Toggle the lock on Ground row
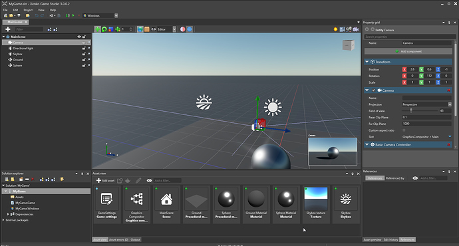This screenshot has height=246, width=459. (84, 60)
